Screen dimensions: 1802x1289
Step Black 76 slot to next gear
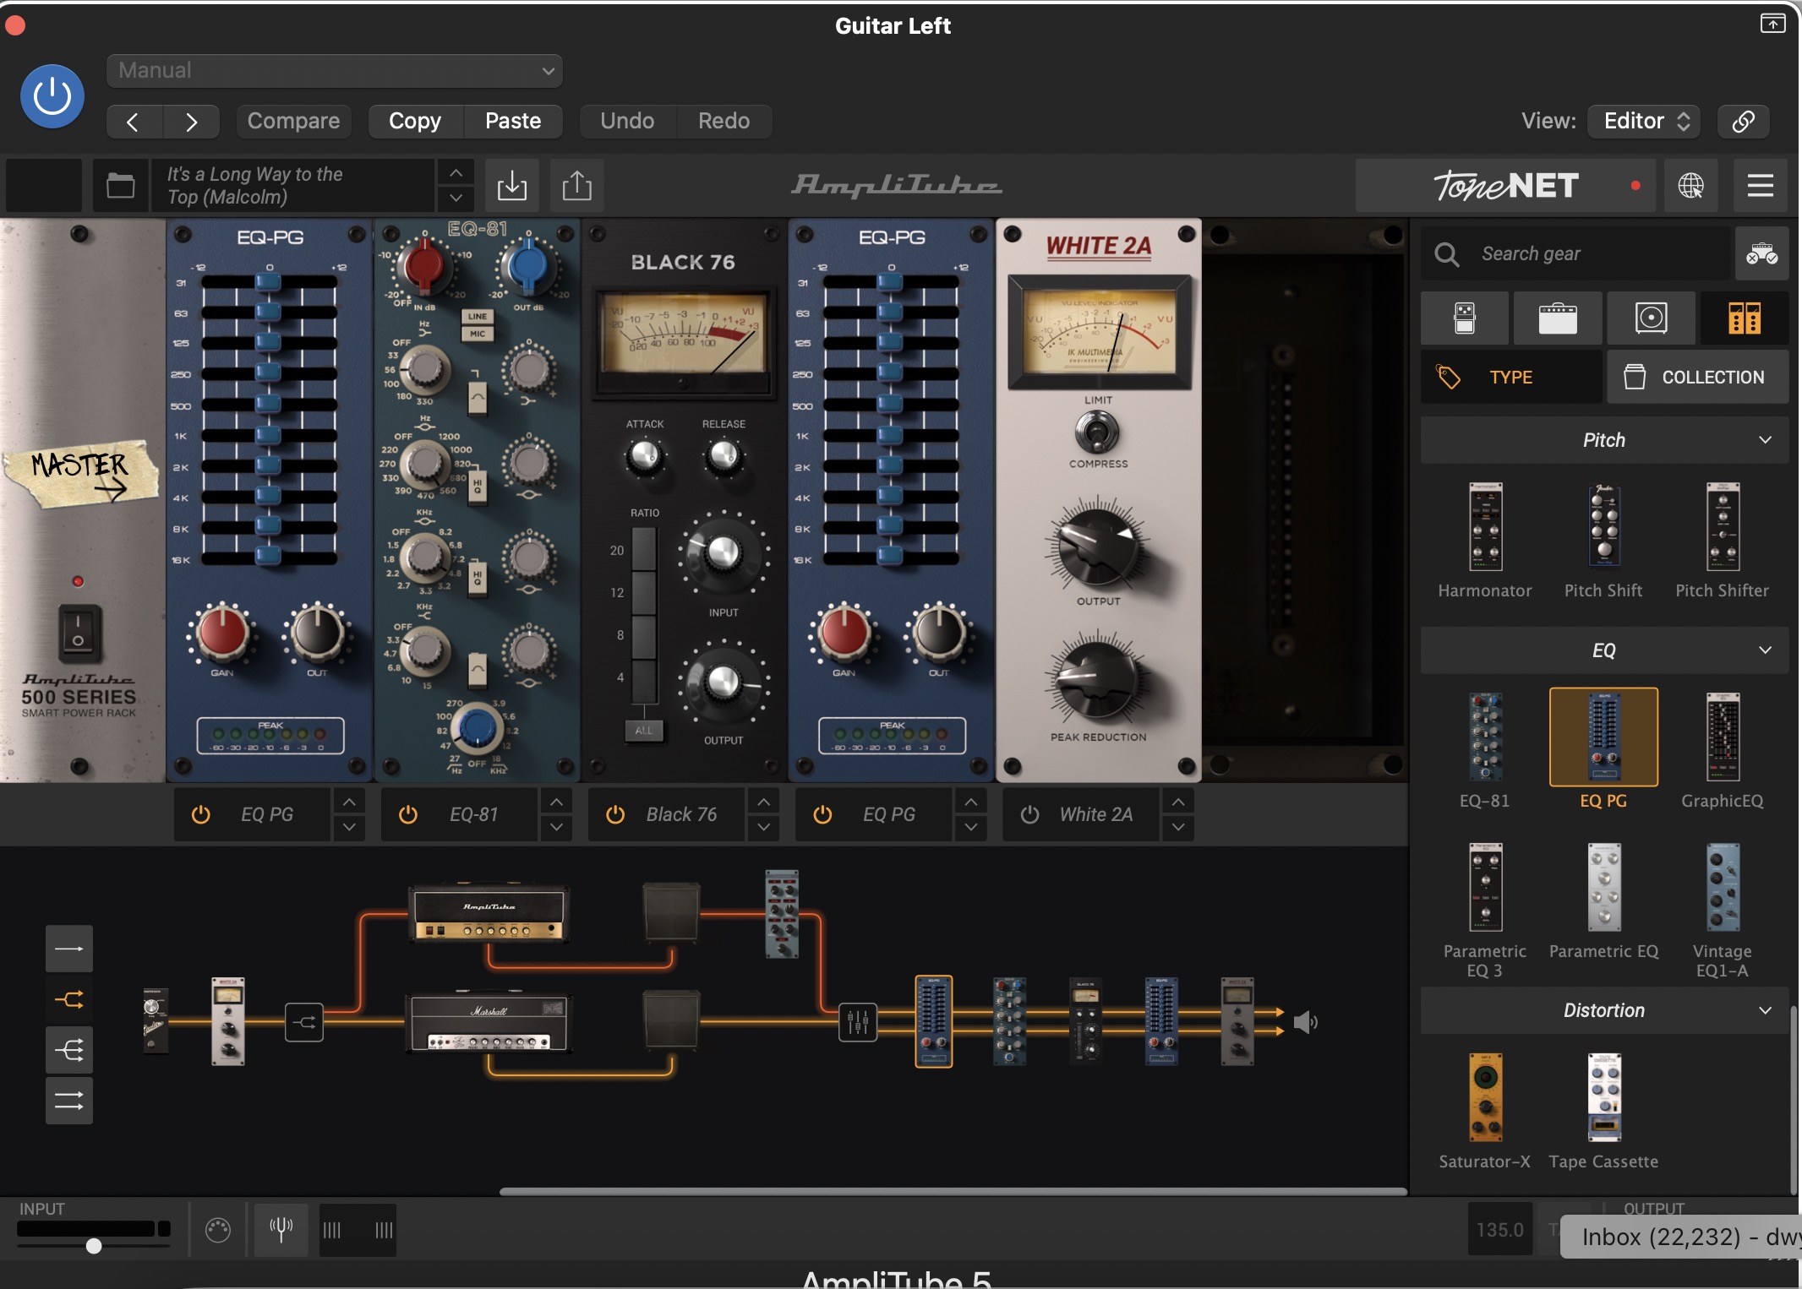pyautogui.click(x=763, y=828)
